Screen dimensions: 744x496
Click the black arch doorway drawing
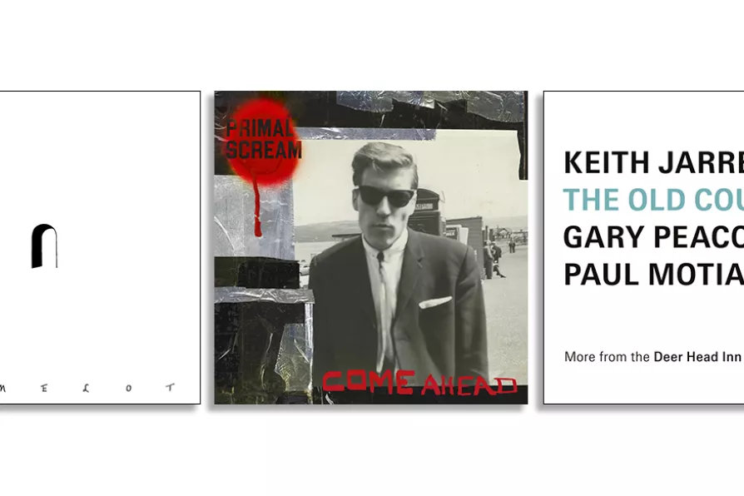[x=45, y=246]
